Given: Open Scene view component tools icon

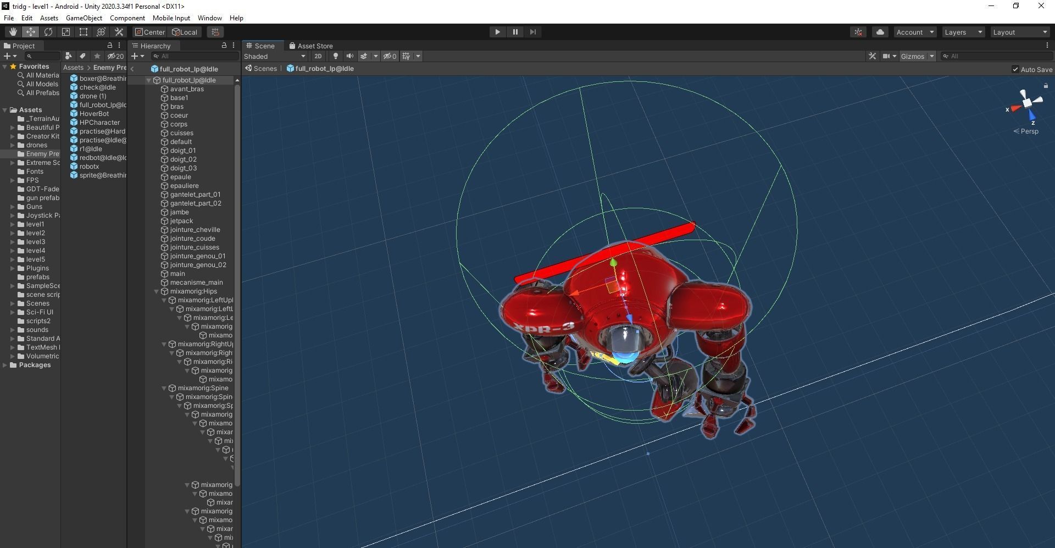Looking at the screenshot, I should [x=872, y=56].
